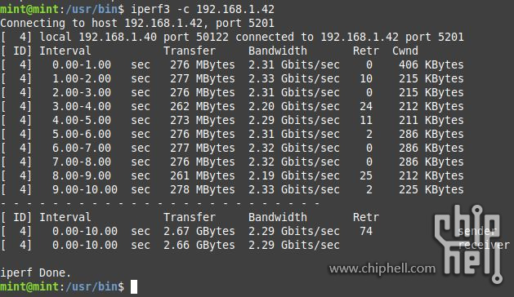This screenshot has height=297, width=514.
Task: Click the www.chiphell.com watermark text
Action: coord(382,268)
